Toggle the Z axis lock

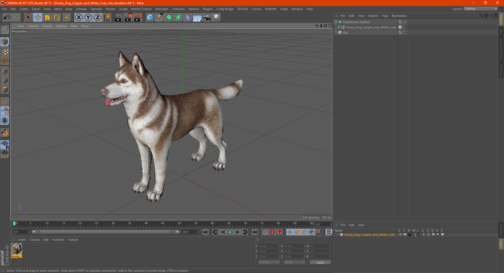(x=97, y=18)
